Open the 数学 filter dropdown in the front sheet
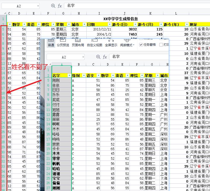The image size is (210, 191). [113, 75]
